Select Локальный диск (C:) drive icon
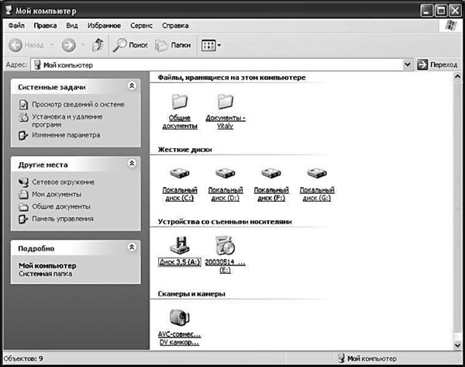 pos(180,173)
